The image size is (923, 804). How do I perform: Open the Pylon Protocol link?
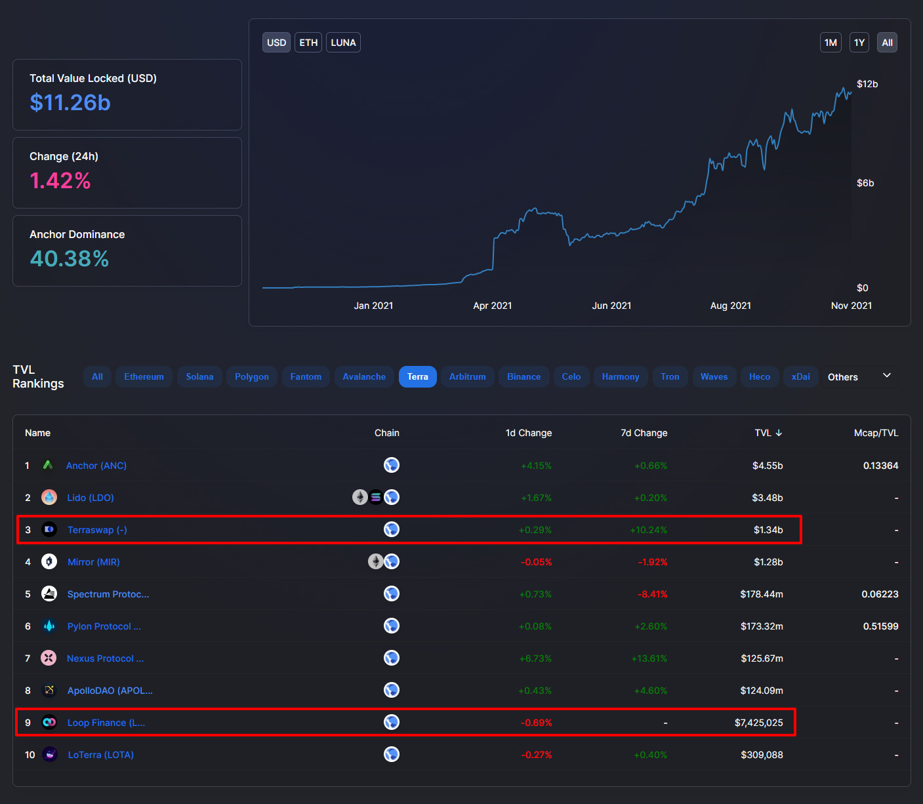click(x=104, y=626)
